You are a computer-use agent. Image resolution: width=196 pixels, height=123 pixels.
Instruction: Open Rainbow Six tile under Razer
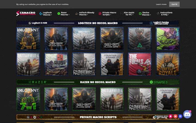140,99
